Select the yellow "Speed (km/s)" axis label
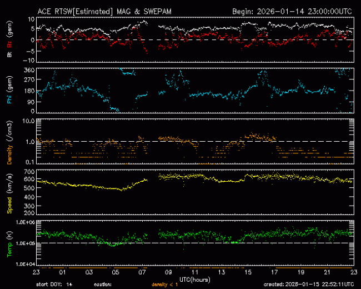361x289 pixels. point(9,193)
